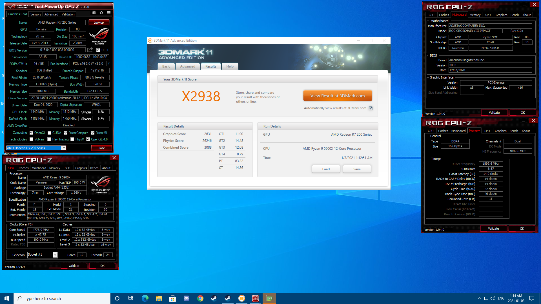Toggle the DirectML checkbox
541x304 pixels.
click(x=92, y=133)
